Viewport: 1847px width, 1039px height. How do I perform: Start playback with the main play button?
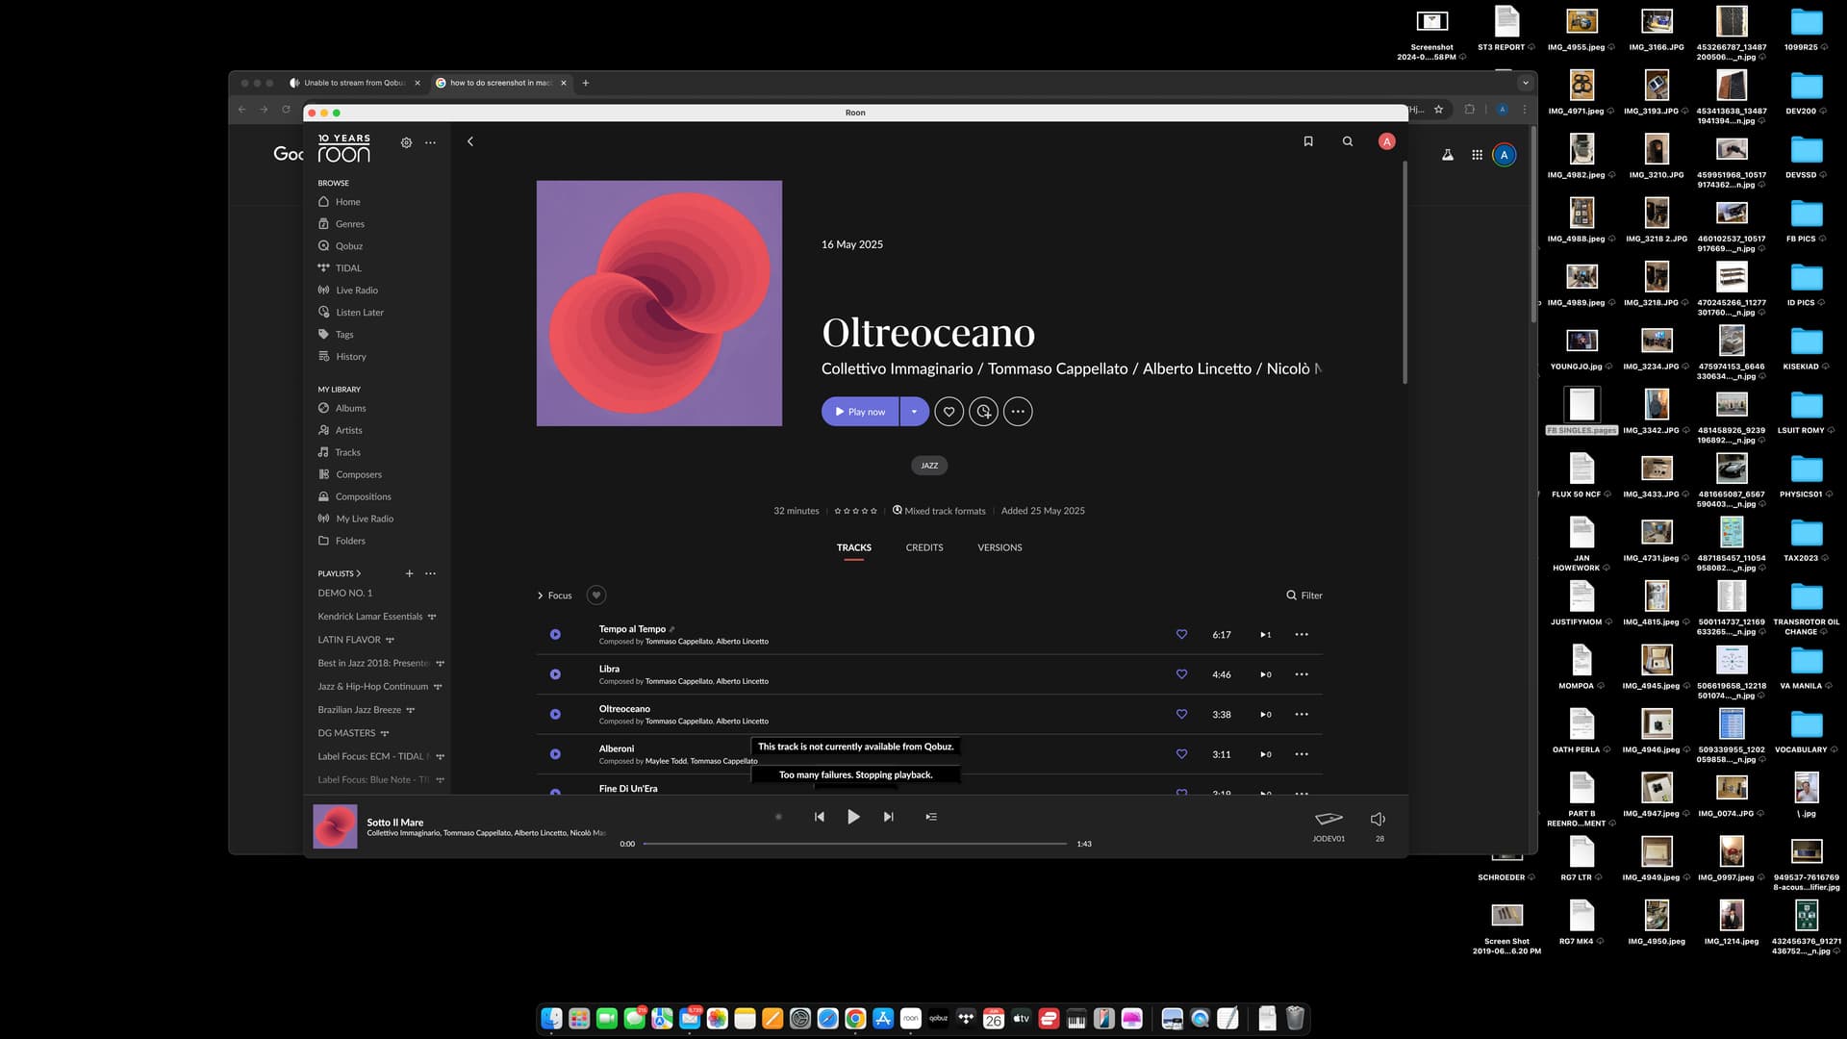click(x=853, y=817)
